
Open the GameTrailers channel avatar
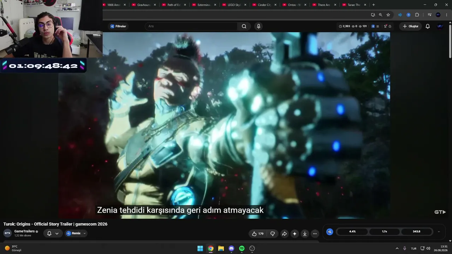tap(7, 233)
